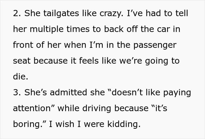Click the number 3 list marker
The height and width of the screenshot is (139, 205).
point(16,92)
